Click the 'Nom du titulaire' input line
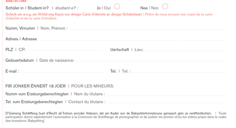The width and height of the screenshot is (236, 128). [x=167, y=94]
